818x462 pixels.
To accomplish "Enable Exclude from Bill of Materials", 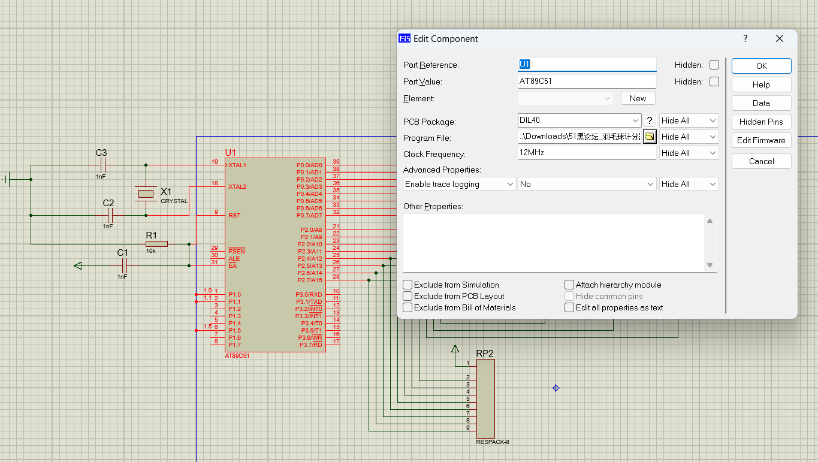I will [x=408, y=307].
